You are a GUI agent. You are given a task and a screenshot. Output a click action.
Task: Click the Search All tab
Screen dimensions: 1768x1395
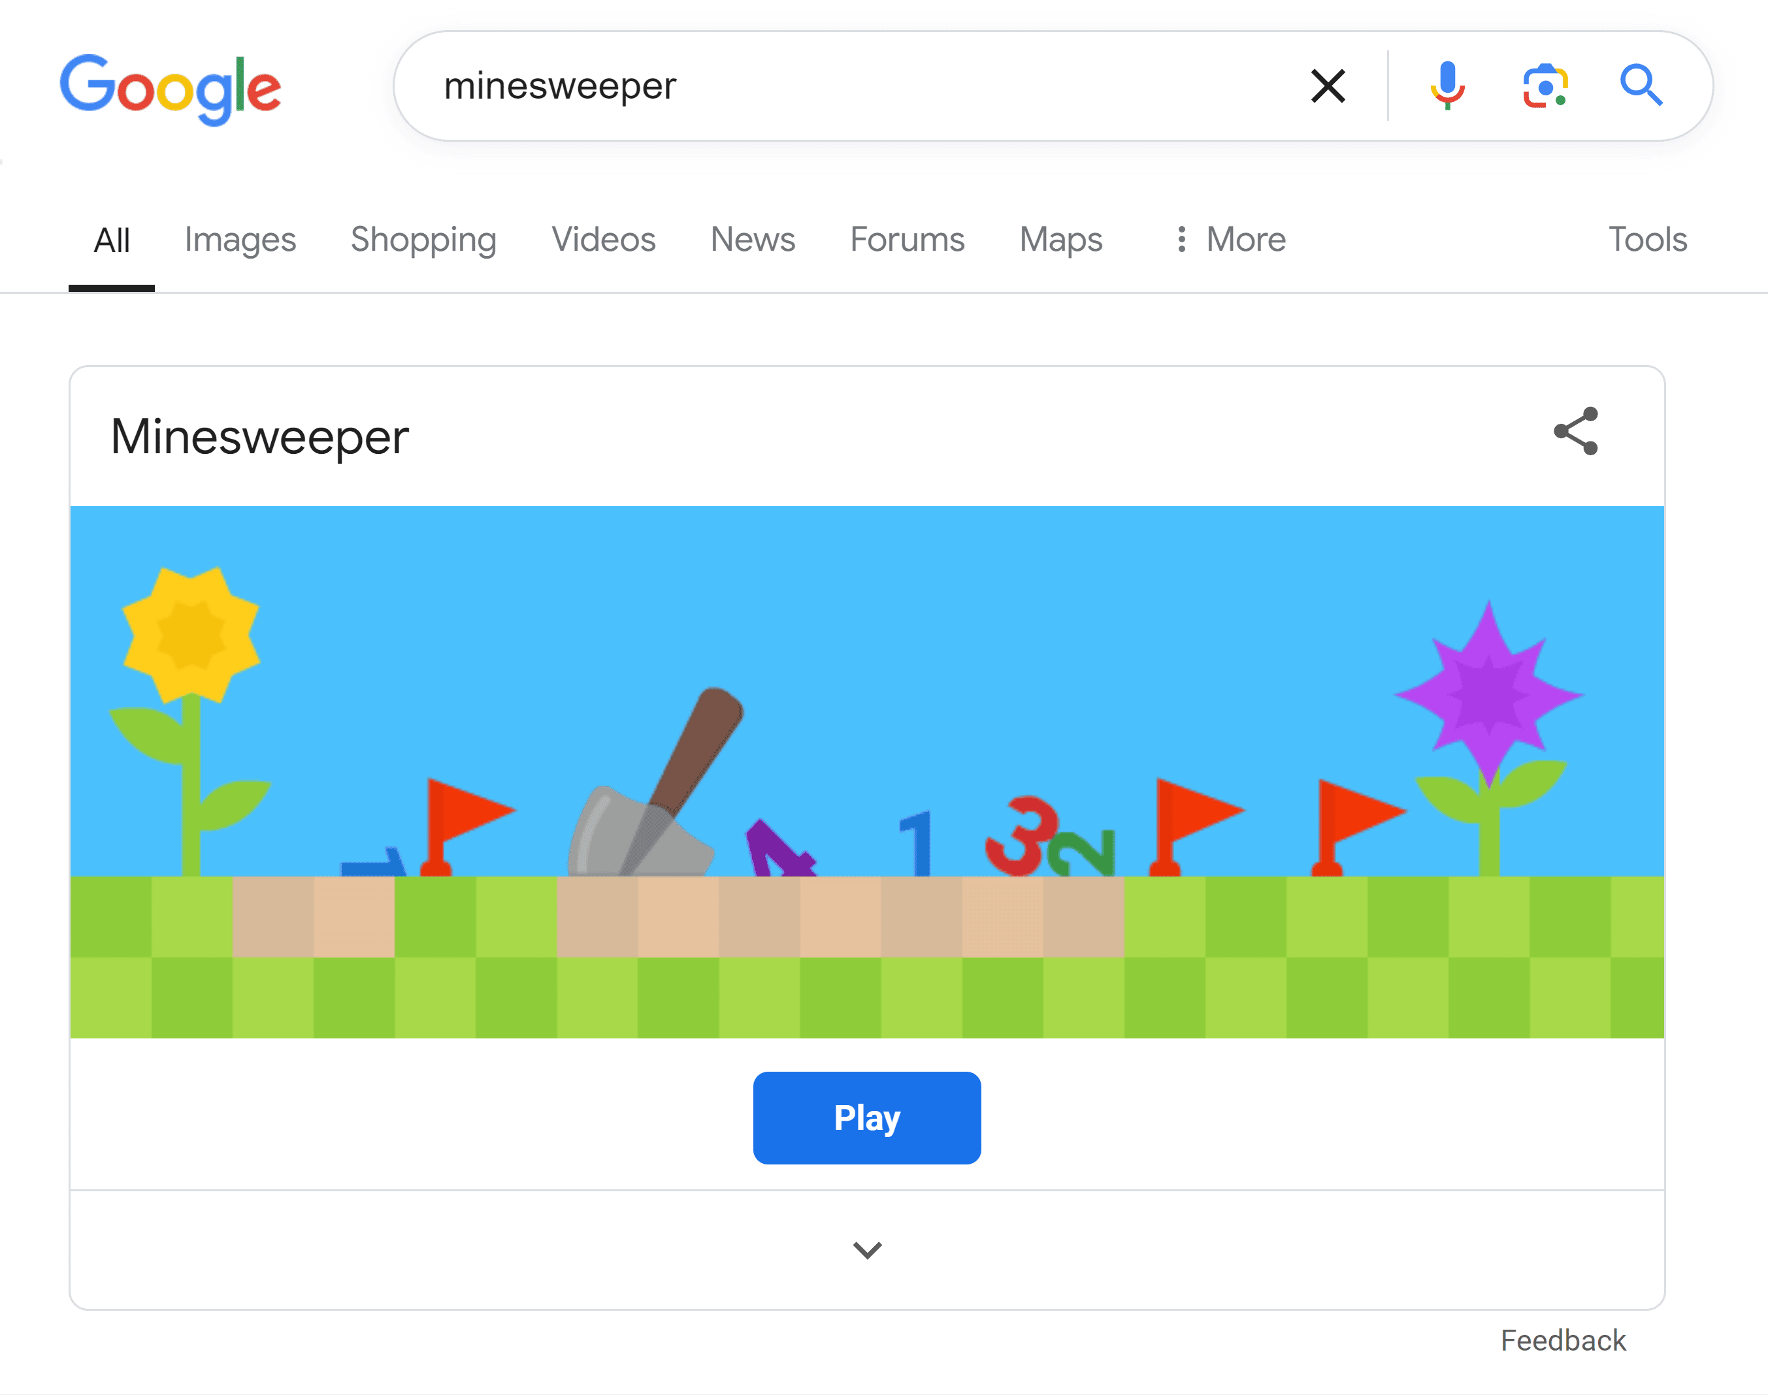click(112, 238)
